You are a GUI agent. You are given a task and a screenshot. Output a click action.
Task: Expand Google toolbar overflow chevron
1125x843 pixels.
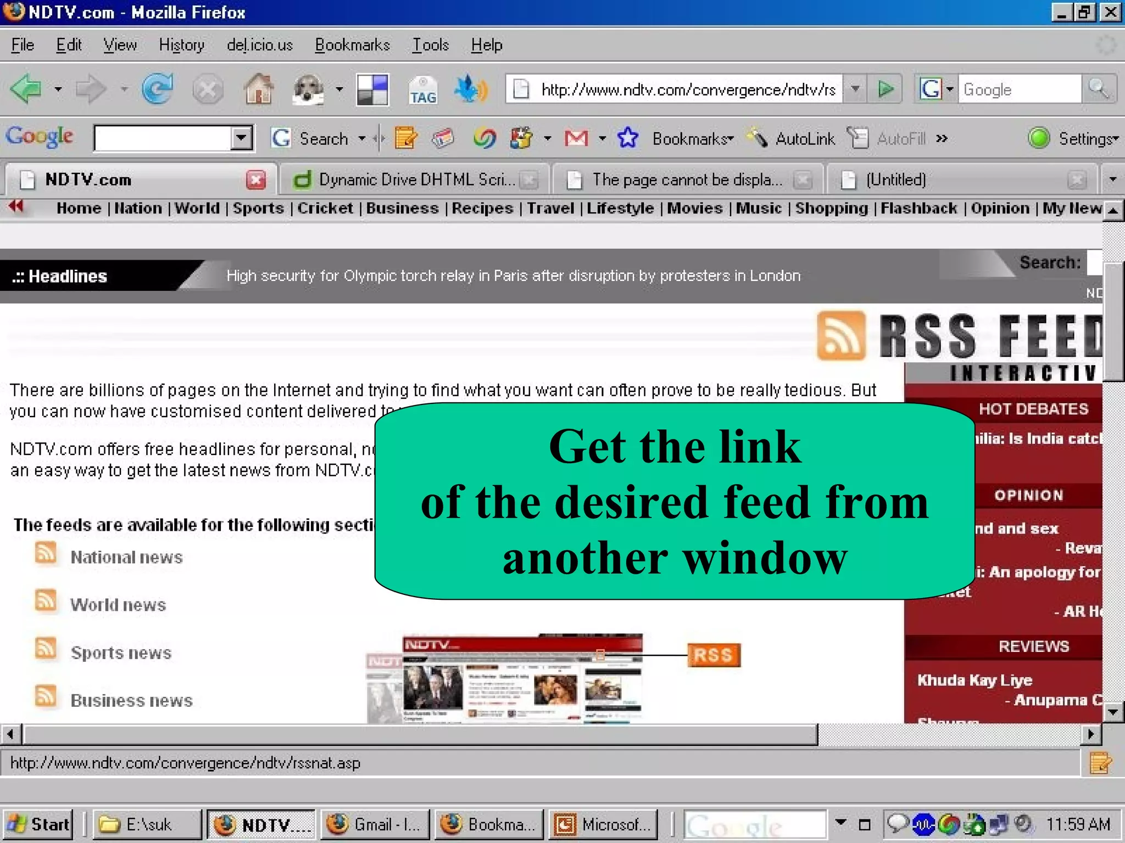(942, 138)
